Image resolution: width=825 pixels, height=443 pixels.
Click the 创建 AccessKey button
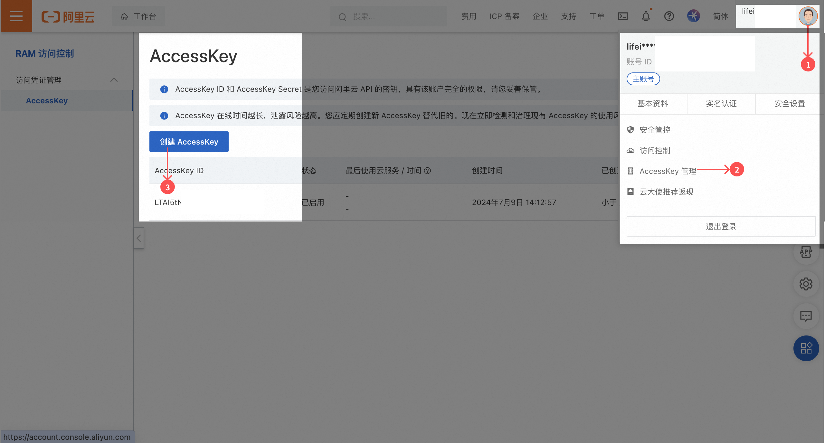(189, 142)
